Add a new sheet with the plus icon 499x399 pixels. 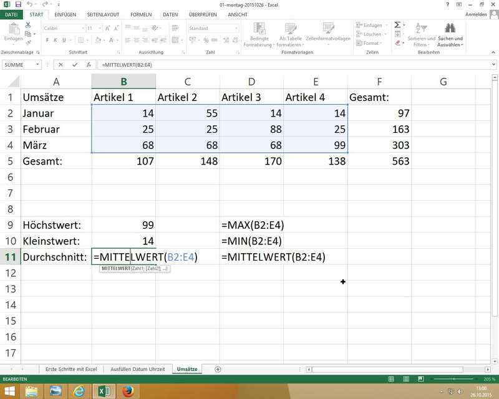tap(218, 369)
